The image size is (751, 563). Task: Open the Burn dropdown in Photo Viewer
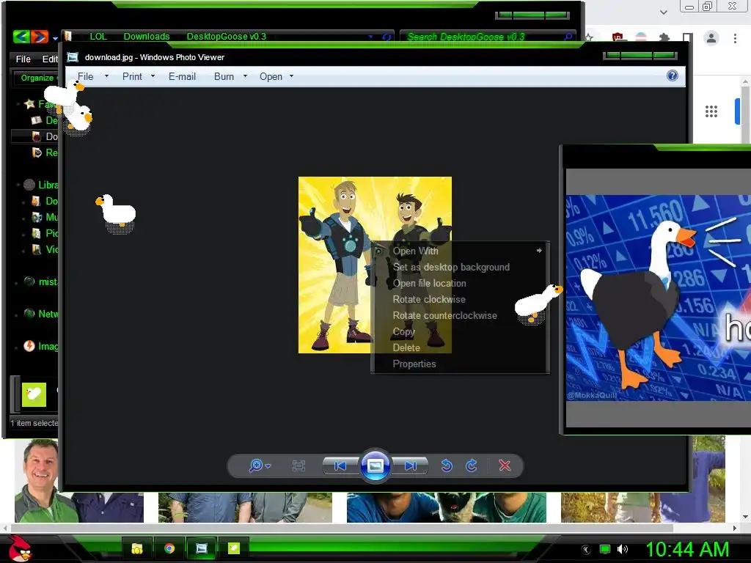coord(230,76)
